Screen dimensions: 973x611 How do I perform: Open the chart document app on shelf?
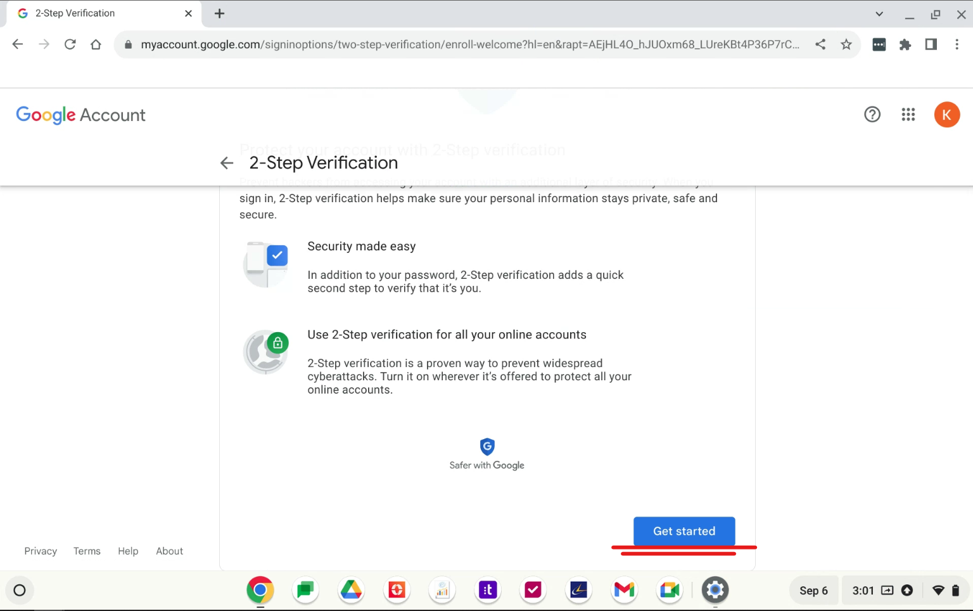click(442, 591)
